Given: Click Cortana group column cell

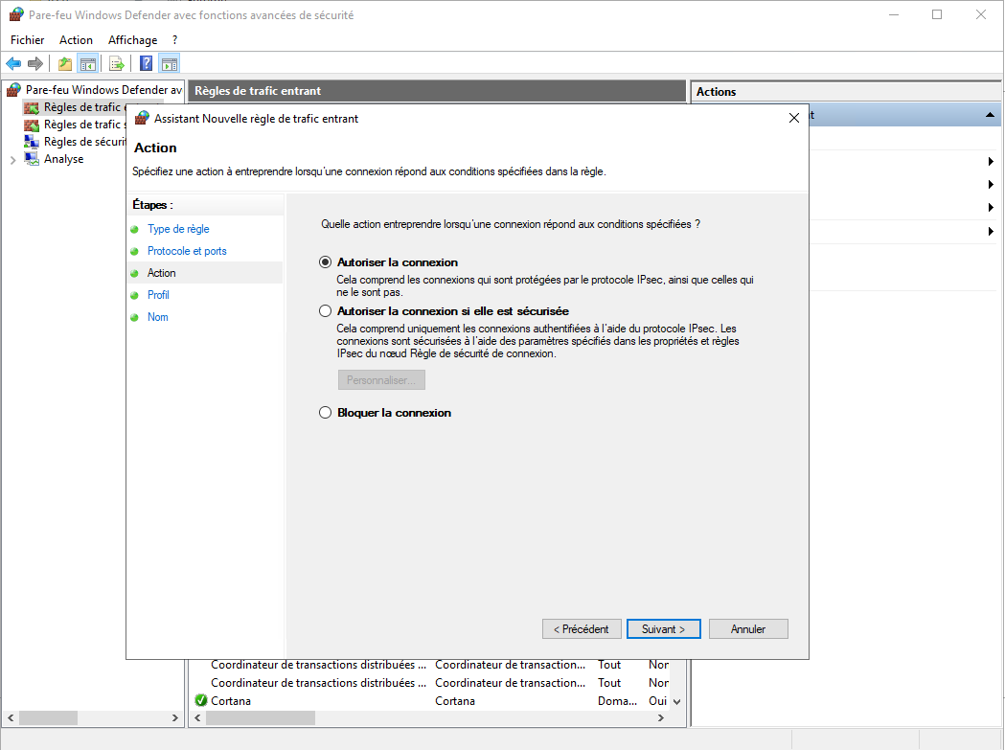Looking at the screenshot, I should (455, 700).
